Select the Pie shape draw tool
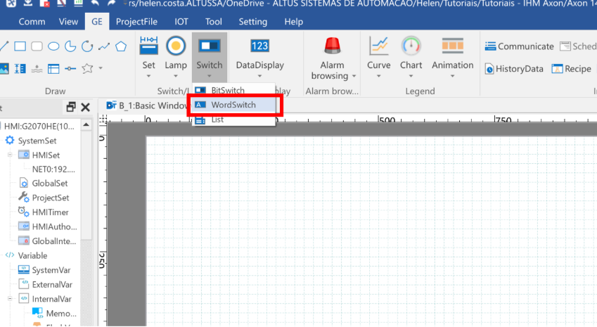Image resolution: width=597 pixels, height=327 pixels. [x=70, y=46]
